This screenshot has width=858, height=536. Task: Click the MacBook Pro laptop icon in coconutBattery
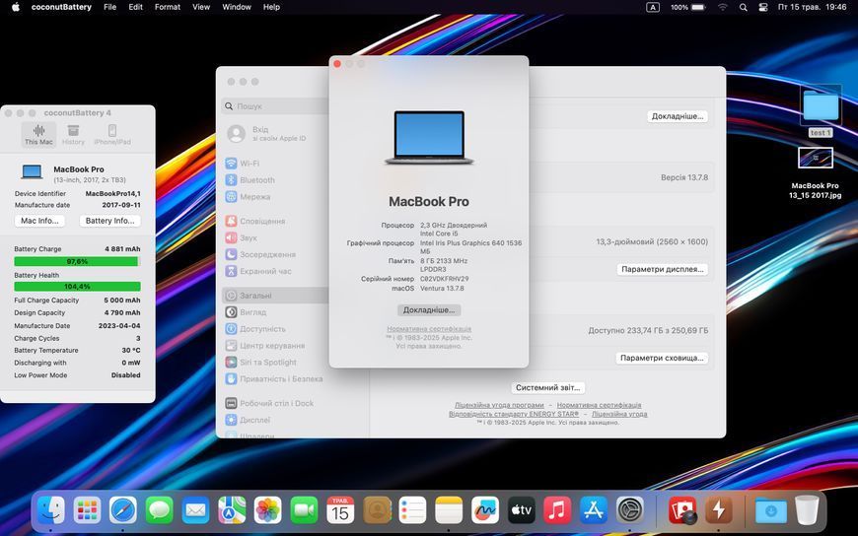click(32, 171)
